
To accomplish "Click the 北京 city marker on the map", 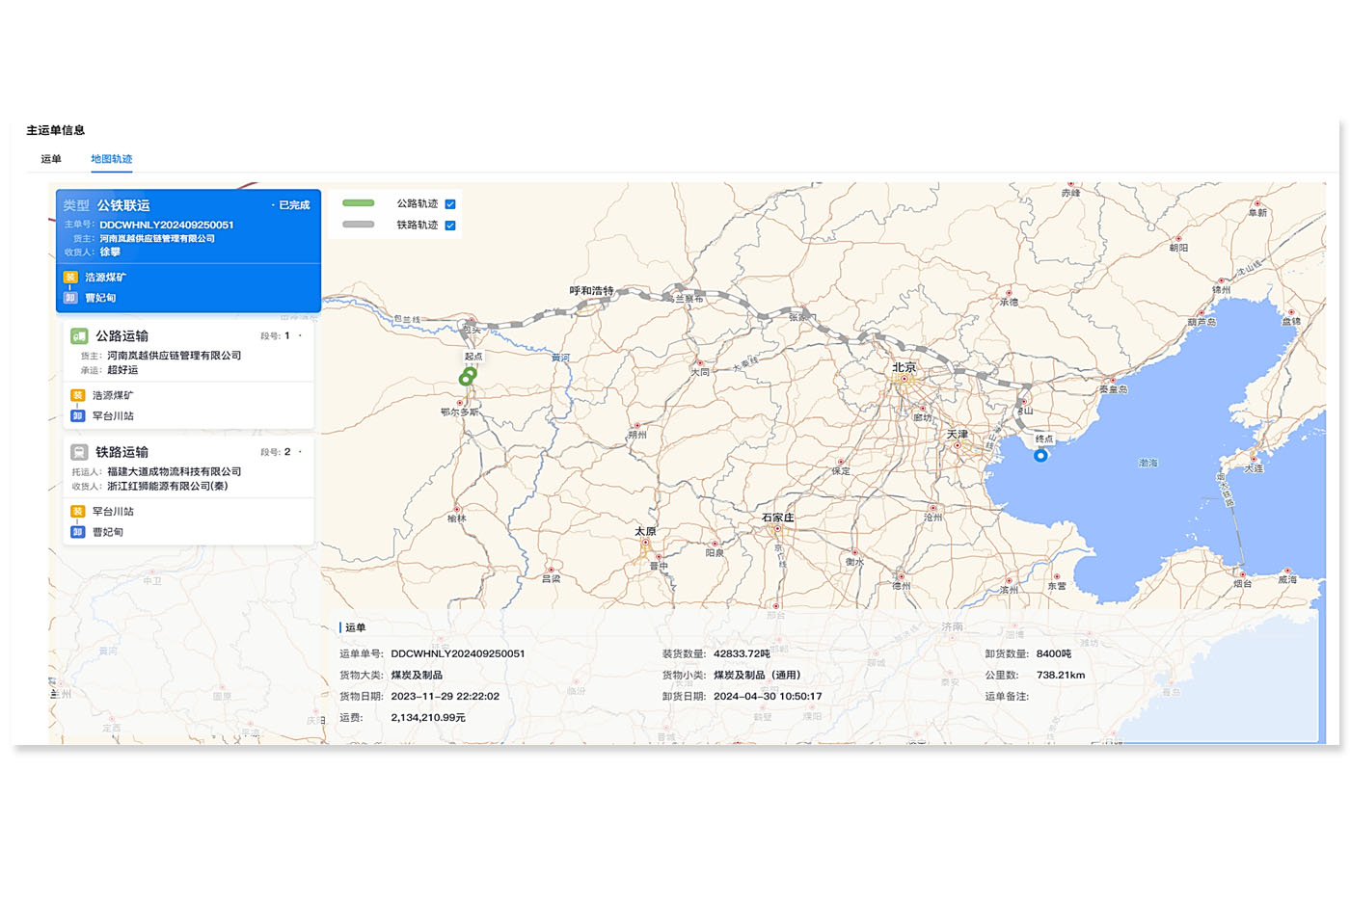I will [904, 379].
